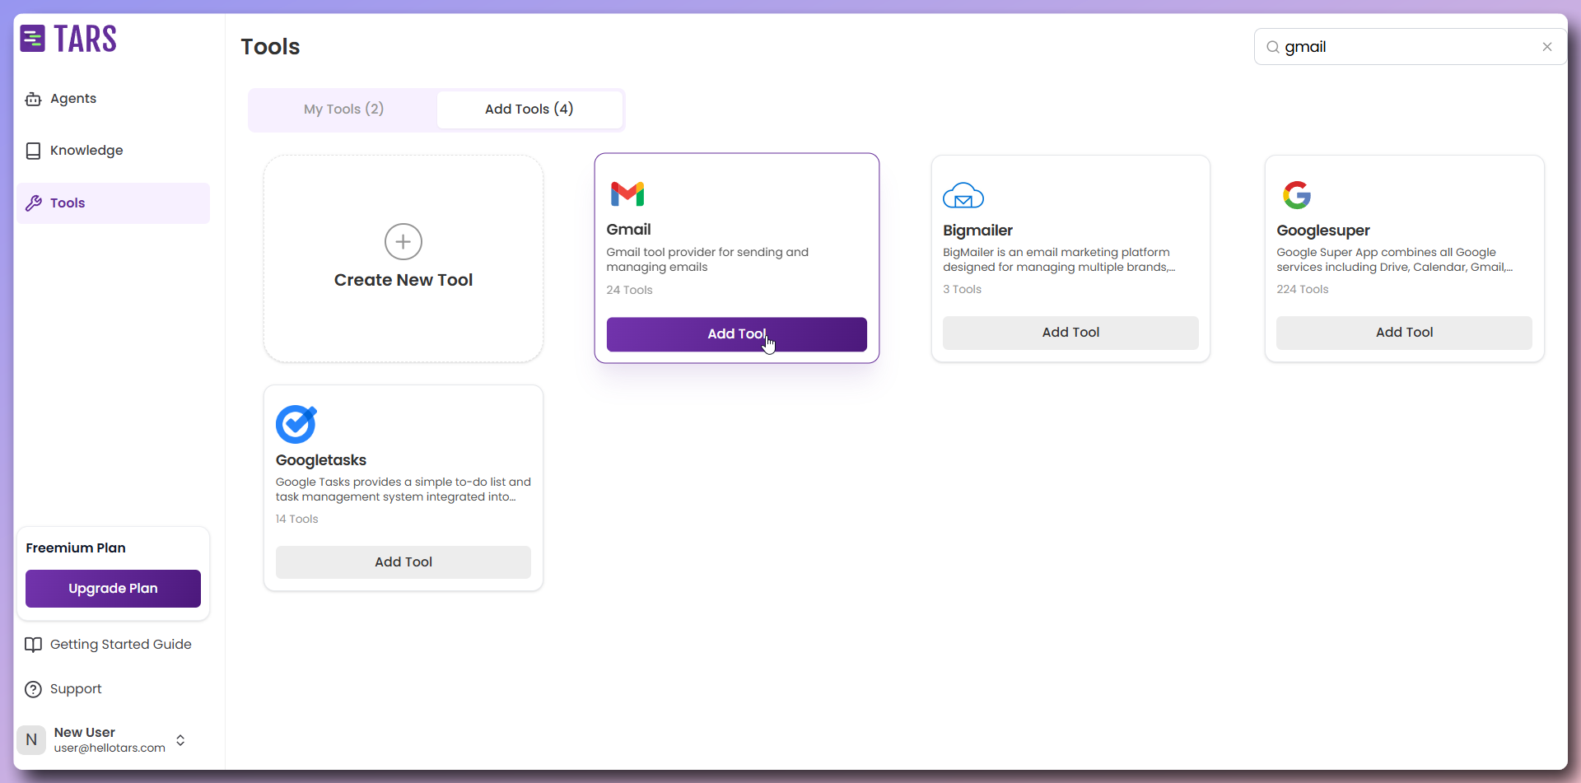Click the search magnifier icon
Image resolution: width=1581 pixels, height=783 pixels.
[1273, 47]
